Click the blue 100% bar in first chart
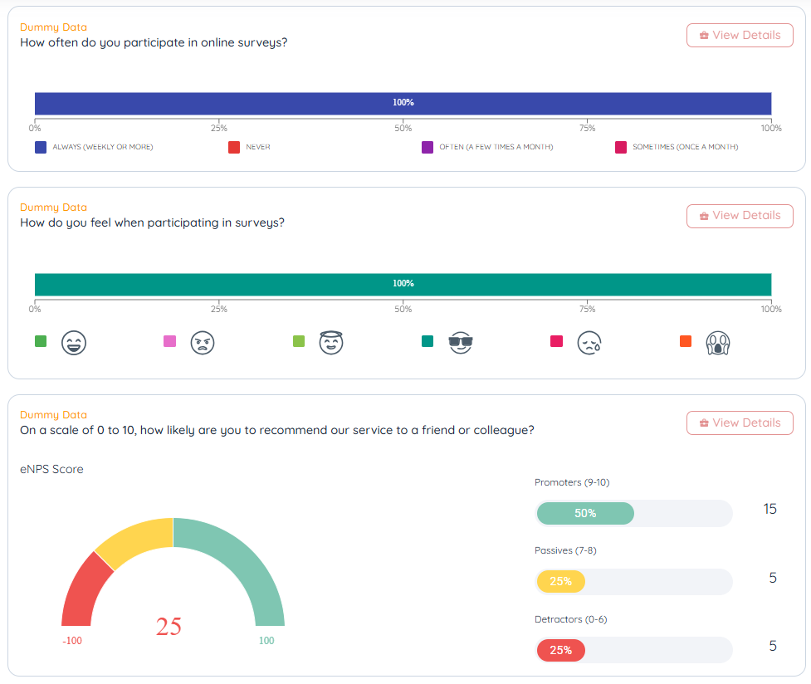 [403, 103]
